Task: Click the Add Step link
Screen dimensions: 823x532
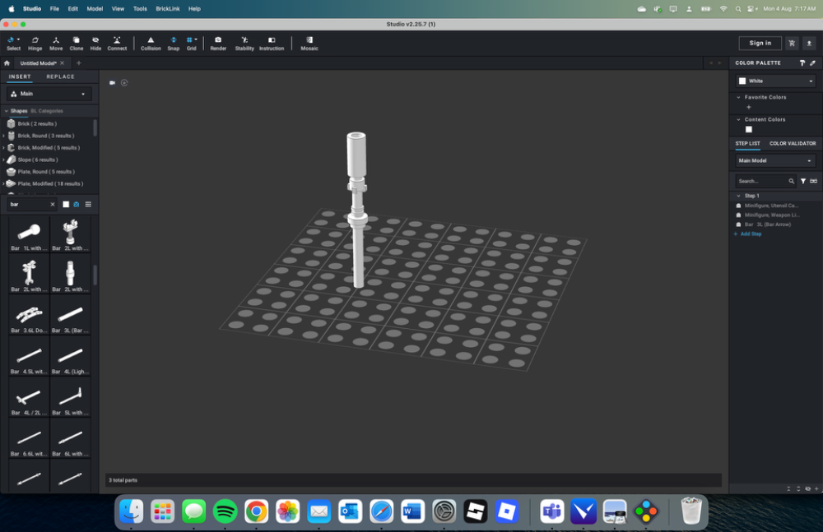Action: [x=749, y=234]
